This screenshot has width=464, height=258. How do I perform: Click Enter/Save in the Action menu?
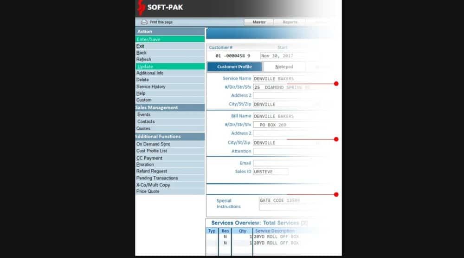pos(148,40)
